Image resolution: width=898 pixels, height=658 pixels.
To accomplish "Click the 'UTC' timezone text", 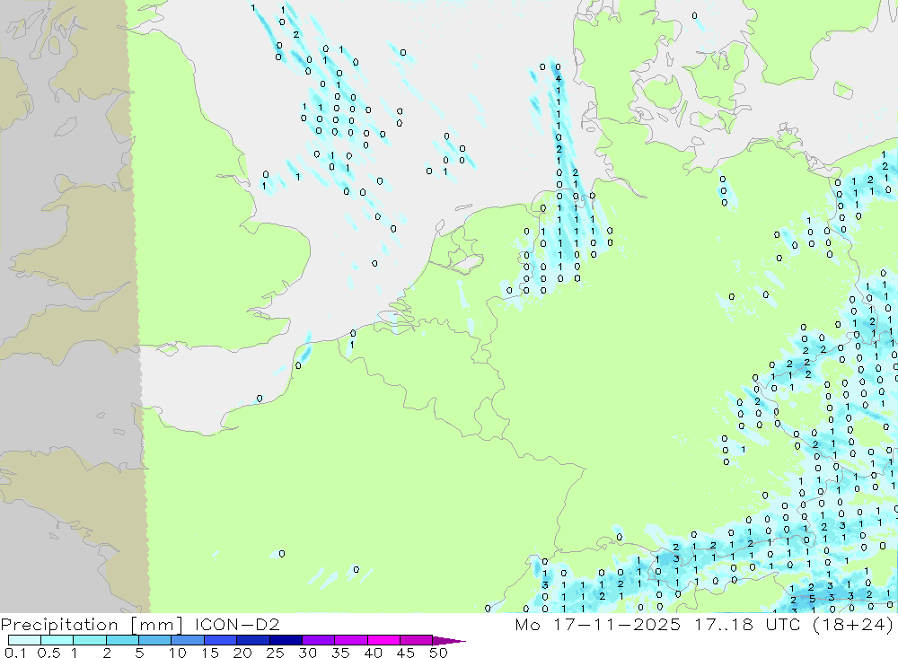I will coord(782,624).
